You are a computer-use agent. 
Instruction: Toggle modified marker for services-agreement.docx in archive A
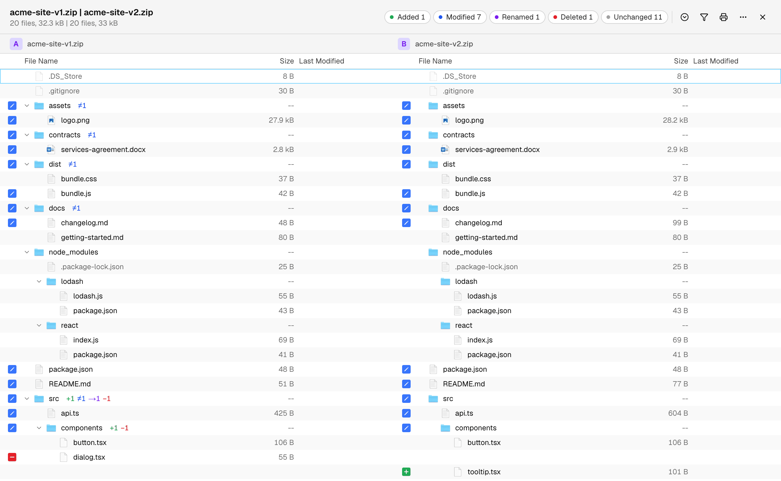(12, 150)
